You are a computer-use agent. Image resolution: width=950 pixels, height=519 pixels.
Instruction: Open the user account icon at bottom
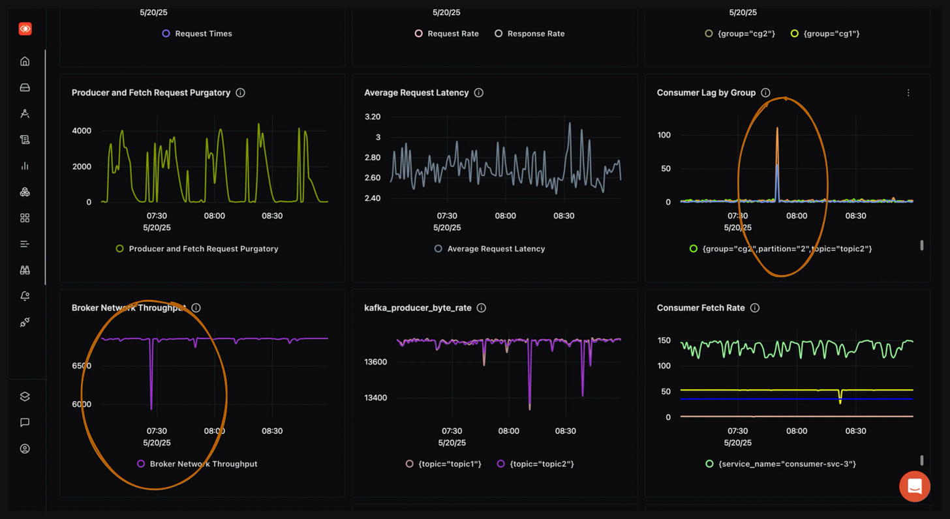[25, 449]
